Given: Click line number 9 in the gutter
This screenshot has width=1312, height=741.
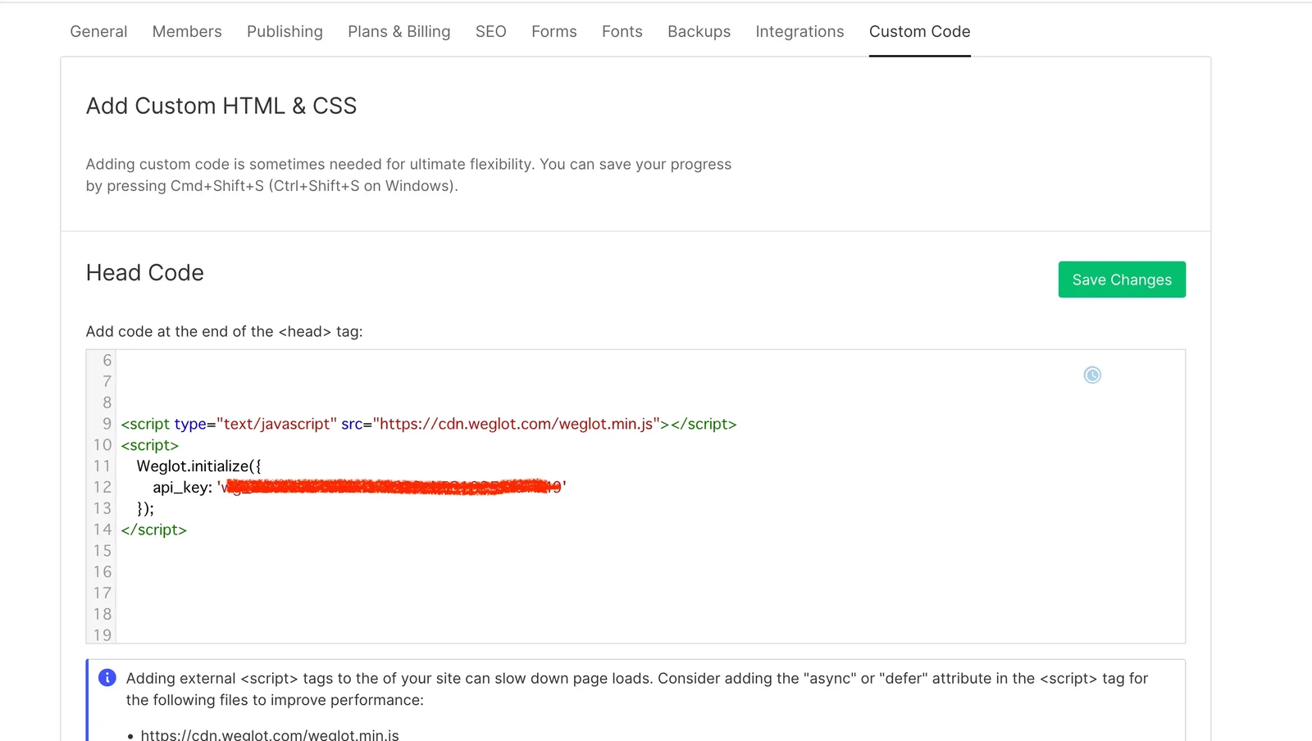Looking at the screenshot, I should 107,424.
